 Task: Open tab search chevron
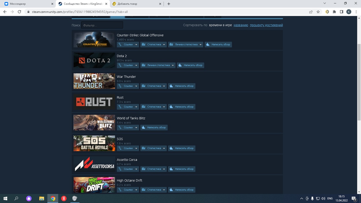click(325, 3)
